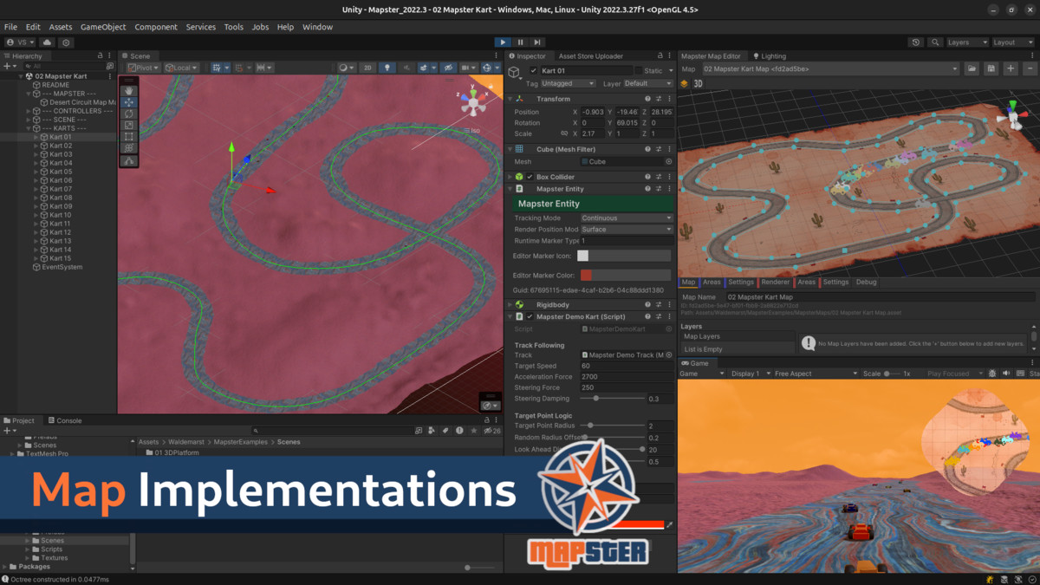Lock the Inspector panel

tap(660, 56)
